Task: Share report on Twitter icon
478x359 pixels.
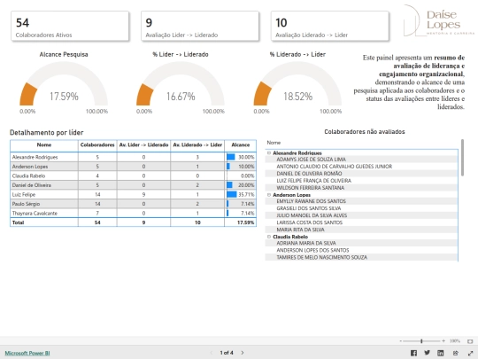Action: 427,353
